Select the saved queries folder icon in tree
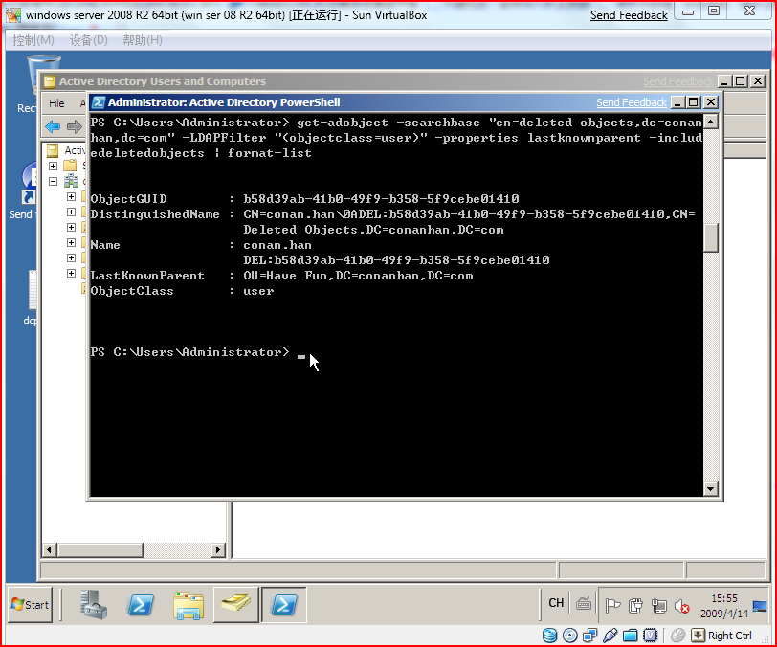The height and width of the screenshot is (647, 777). tap(70, 166)
